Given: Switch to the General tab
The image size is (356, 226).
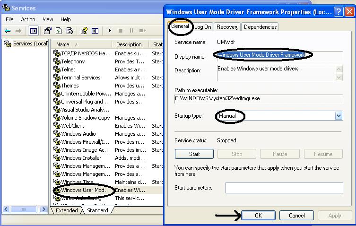Looking at the screenshot, I should 180,26.
